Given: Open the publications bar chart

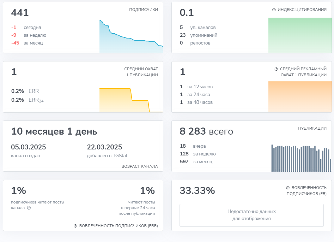Looking at the screenshot, I should (301, 158).
